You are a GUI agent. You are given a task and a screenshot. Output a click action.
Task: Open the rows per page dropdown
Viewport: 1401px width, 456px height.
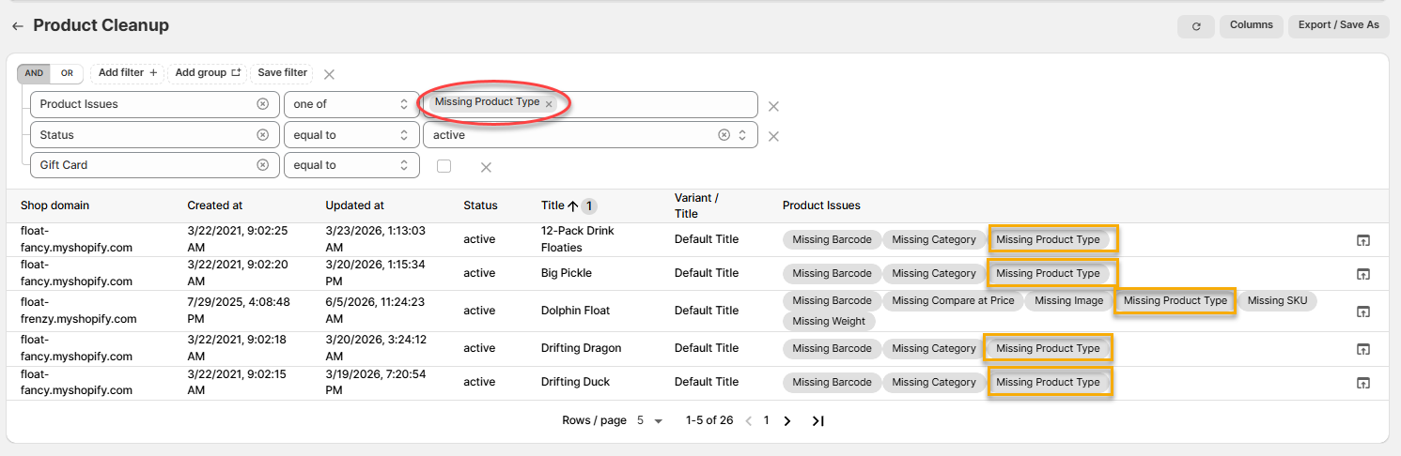click(650, 421)
